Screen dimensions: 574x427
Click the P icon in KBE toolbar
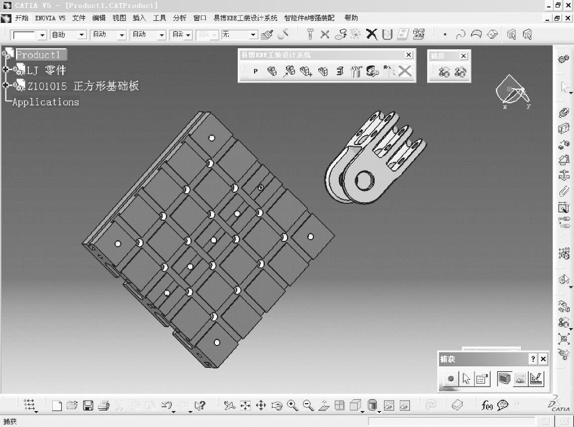point(256,72)
